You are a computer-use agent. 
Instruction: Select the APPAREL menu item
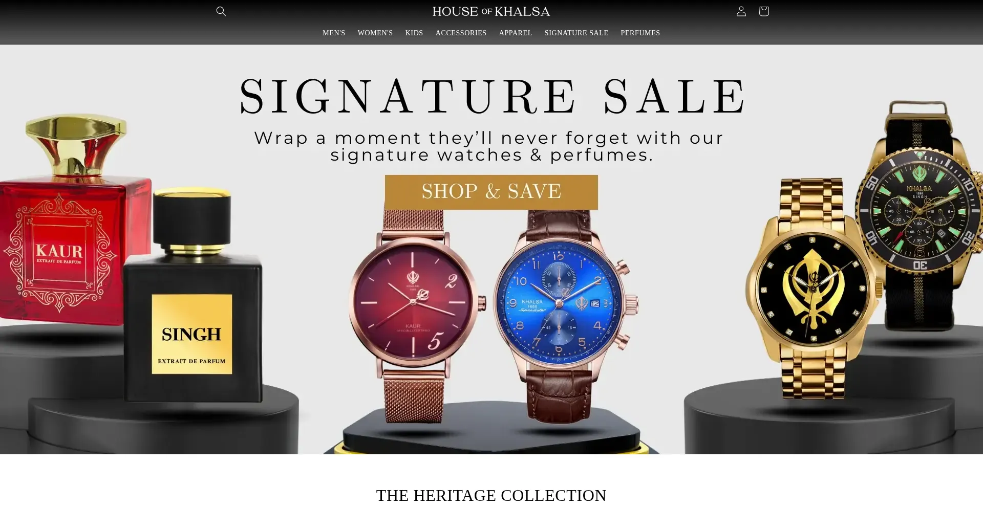516,33
